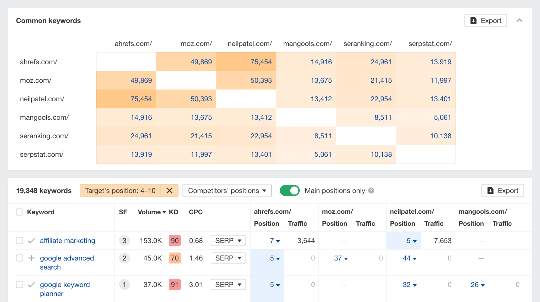
Task: Click the help icon beside Main positions only
Action: pyautogui.click(x=372, y=190)
